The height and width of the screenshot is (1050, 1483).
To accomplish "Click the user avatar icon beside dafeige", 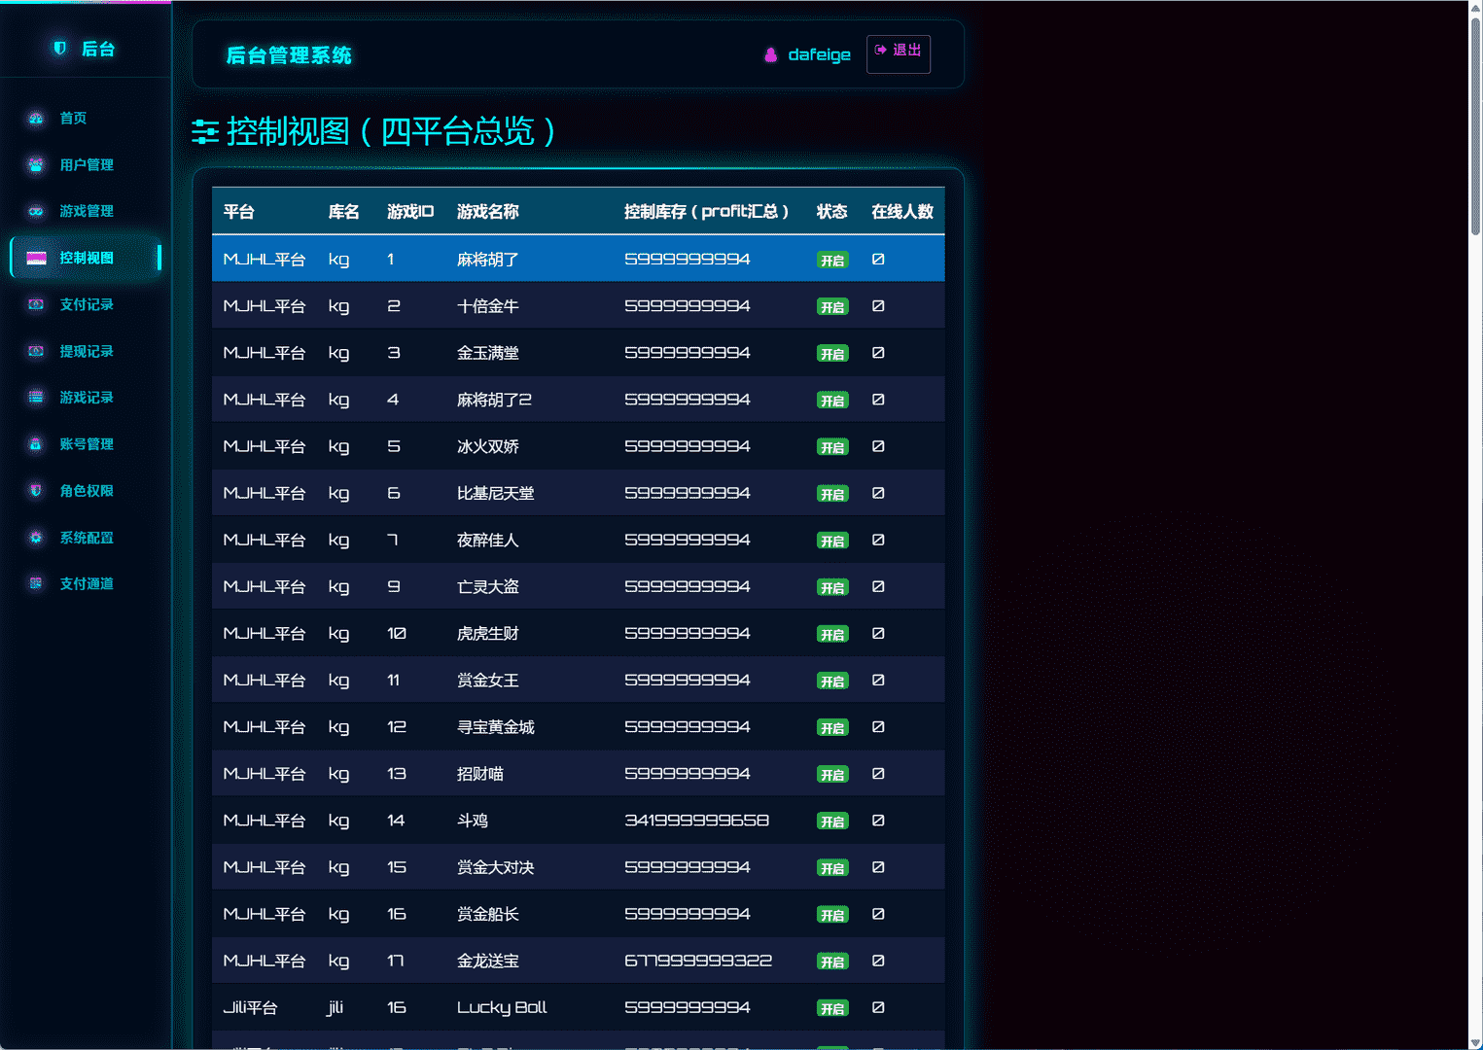I will pos(771,55).
